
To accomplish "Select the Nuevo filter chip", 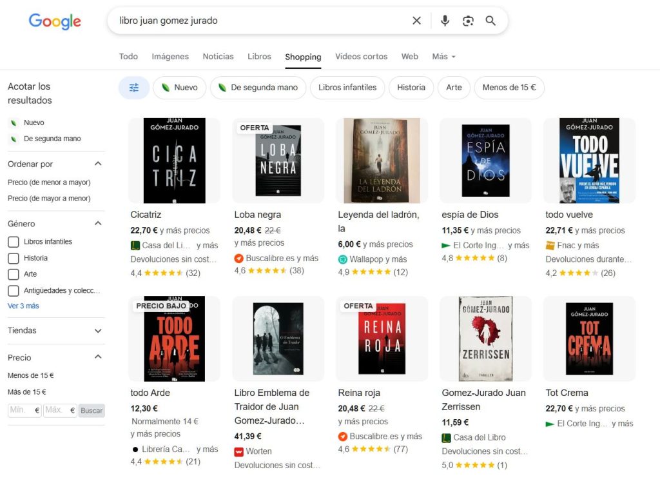I will click(180, 88).
